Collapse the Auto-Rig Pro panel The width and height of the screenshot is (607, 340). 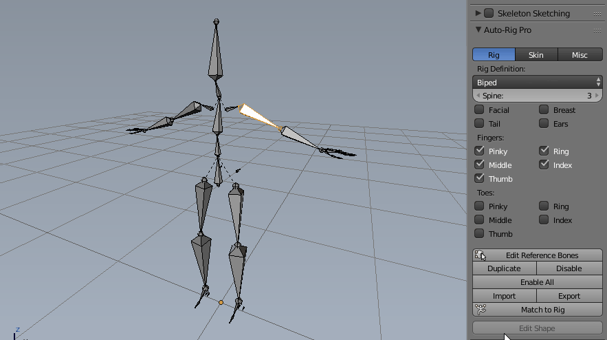tap(478, 30)
